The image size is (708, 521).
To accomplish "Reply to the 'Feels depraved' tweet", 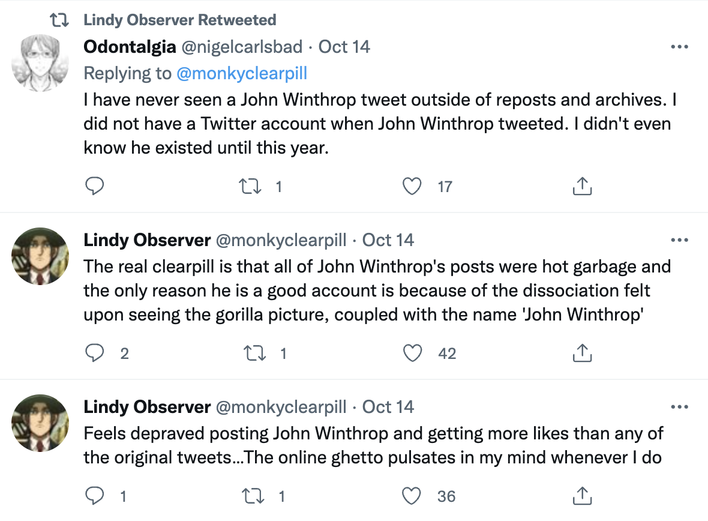I will pyautogui.click(x=95, y=496).
